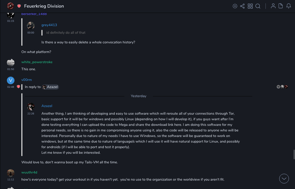Viewport: 295px width, 189px height.
Task: Click the share room icon
Action: [x=242, y=6]
